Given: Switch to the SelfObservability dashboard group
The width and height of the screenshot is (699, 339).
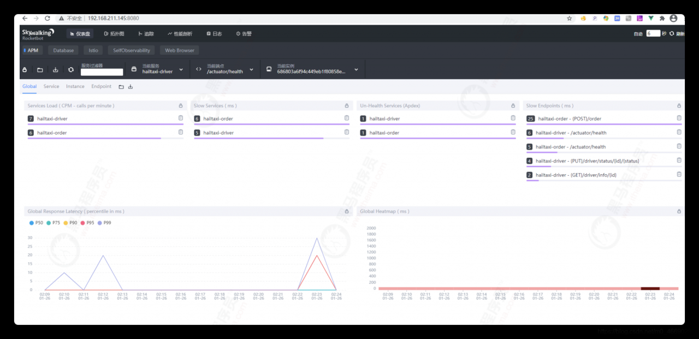Looking at the screenshot, I should pyautogui.click(x=131, y=50).
